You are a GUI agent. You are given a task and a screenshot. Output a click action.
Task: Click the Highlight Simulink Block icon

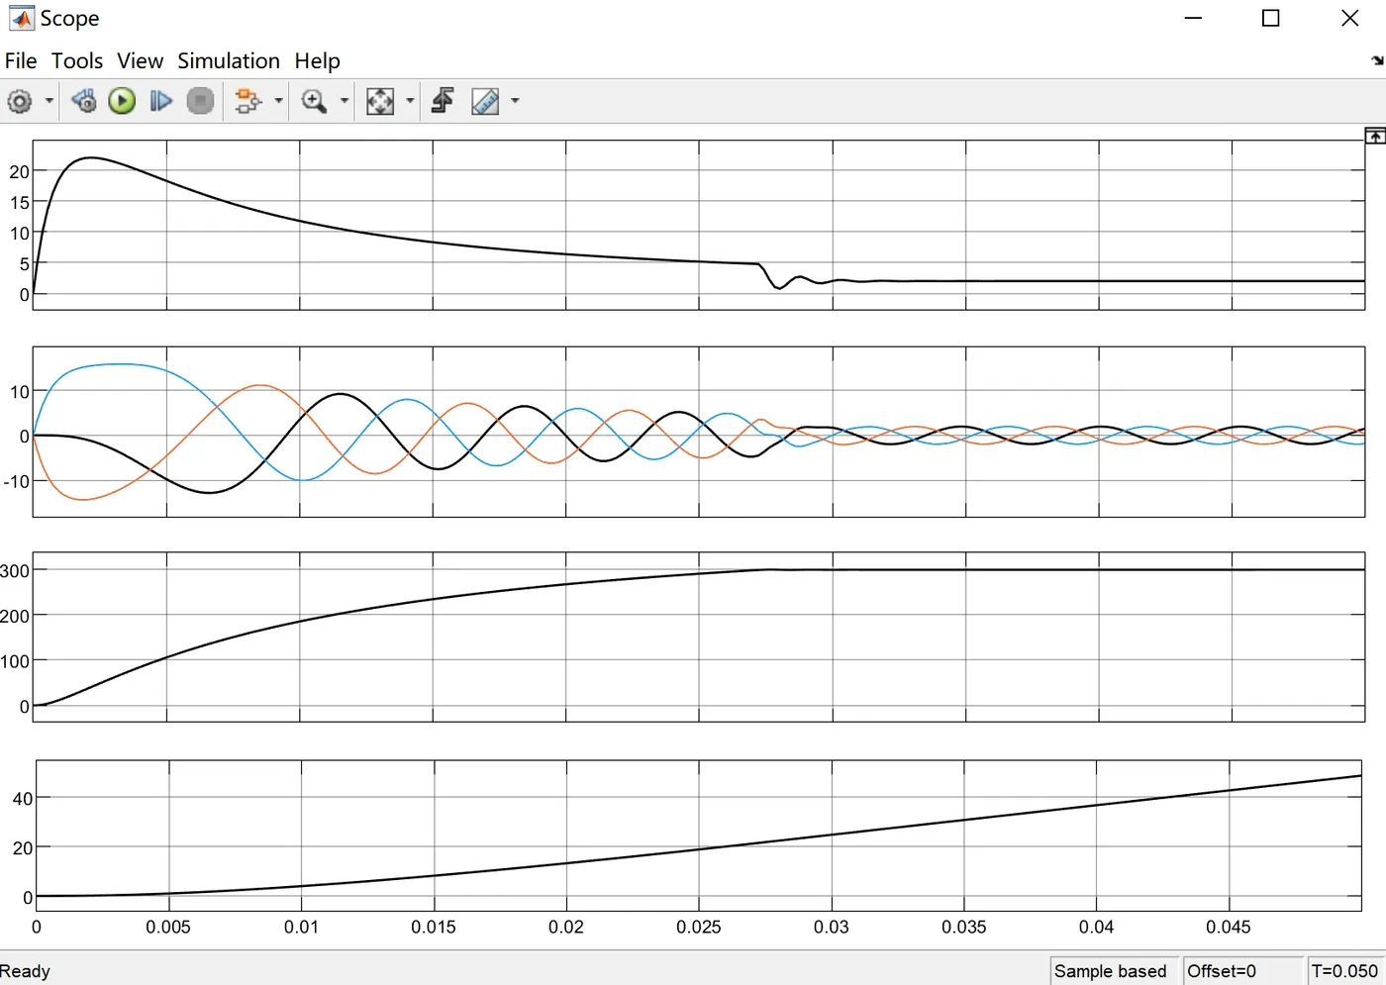click(247, 101)
